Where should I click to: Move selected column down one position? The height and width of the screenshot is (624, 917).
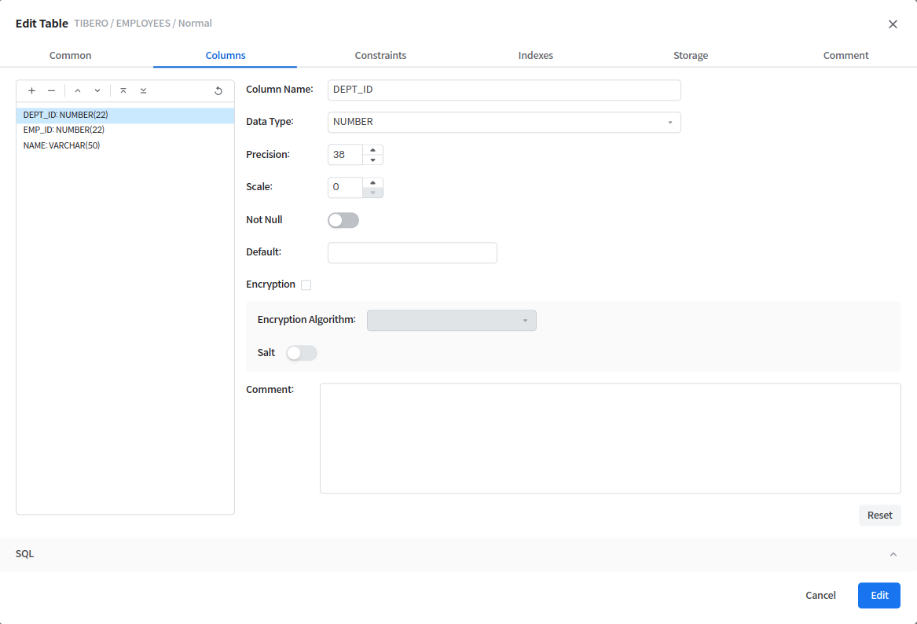pyautogui.click(x=97, y=91)
